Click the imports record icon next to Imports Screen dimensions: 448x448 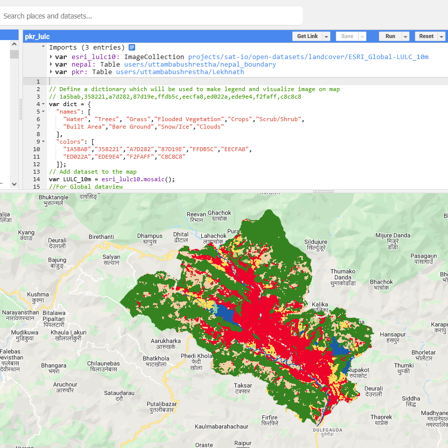click(132, 48)
